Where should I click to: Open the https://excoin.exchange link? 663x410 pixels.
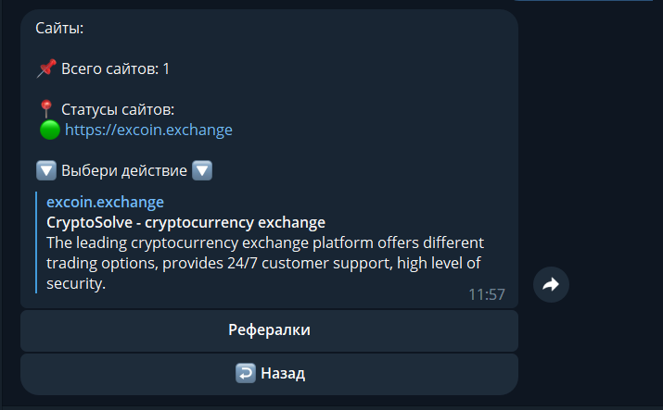148,130
